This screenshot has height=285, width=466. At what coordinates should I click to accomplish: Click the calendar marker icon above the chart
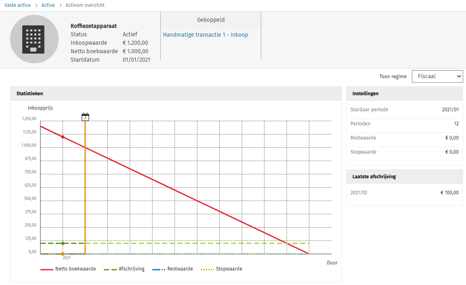click(x=85, y=117)
